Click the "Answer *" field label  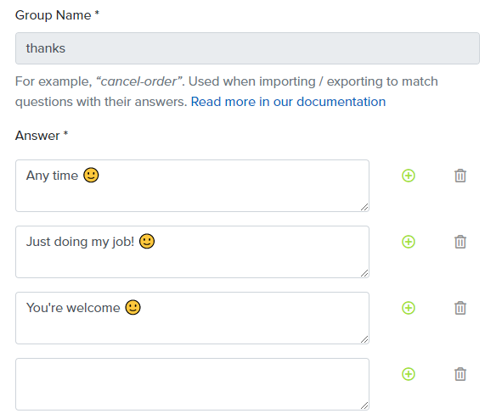pos(42,136)
